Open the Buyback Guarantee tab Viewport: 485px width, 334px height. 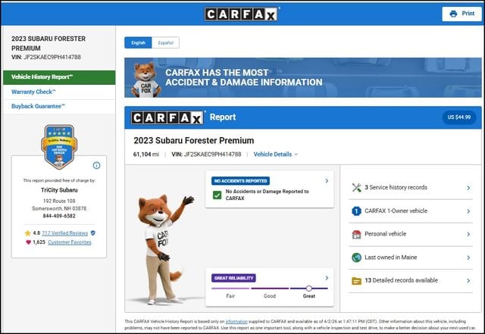point(39,106)
